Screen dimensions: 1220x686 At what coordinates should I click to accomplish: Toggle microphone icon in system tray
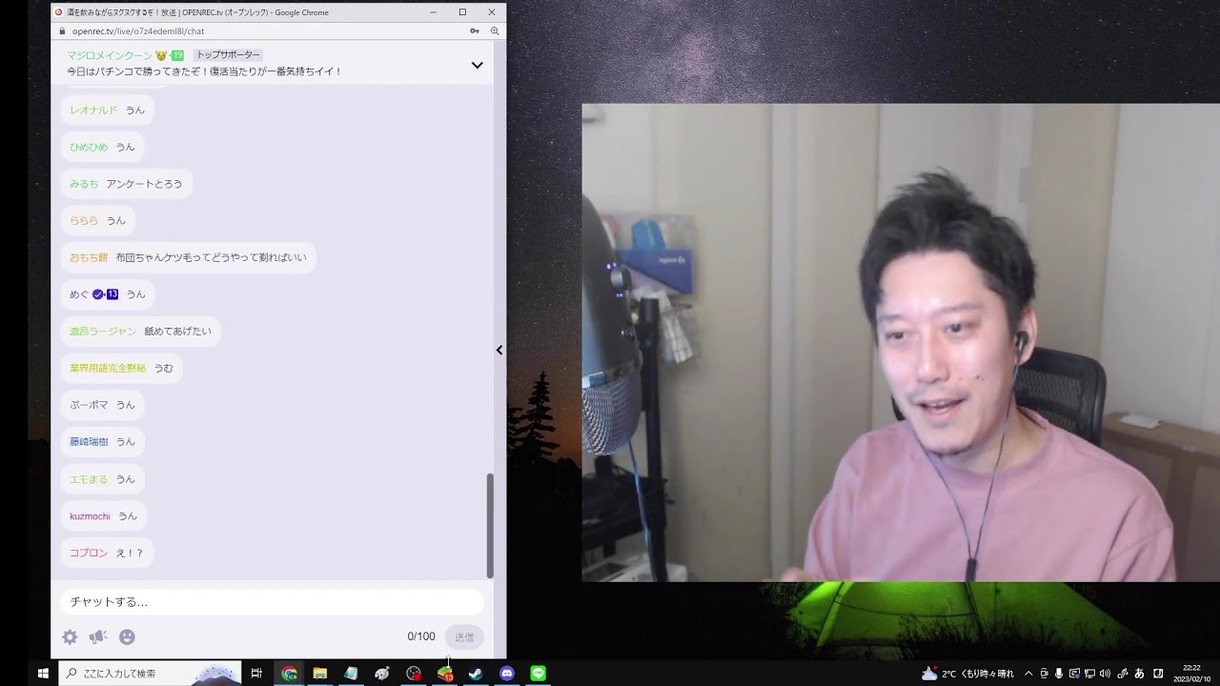(x=1059, y=674)
